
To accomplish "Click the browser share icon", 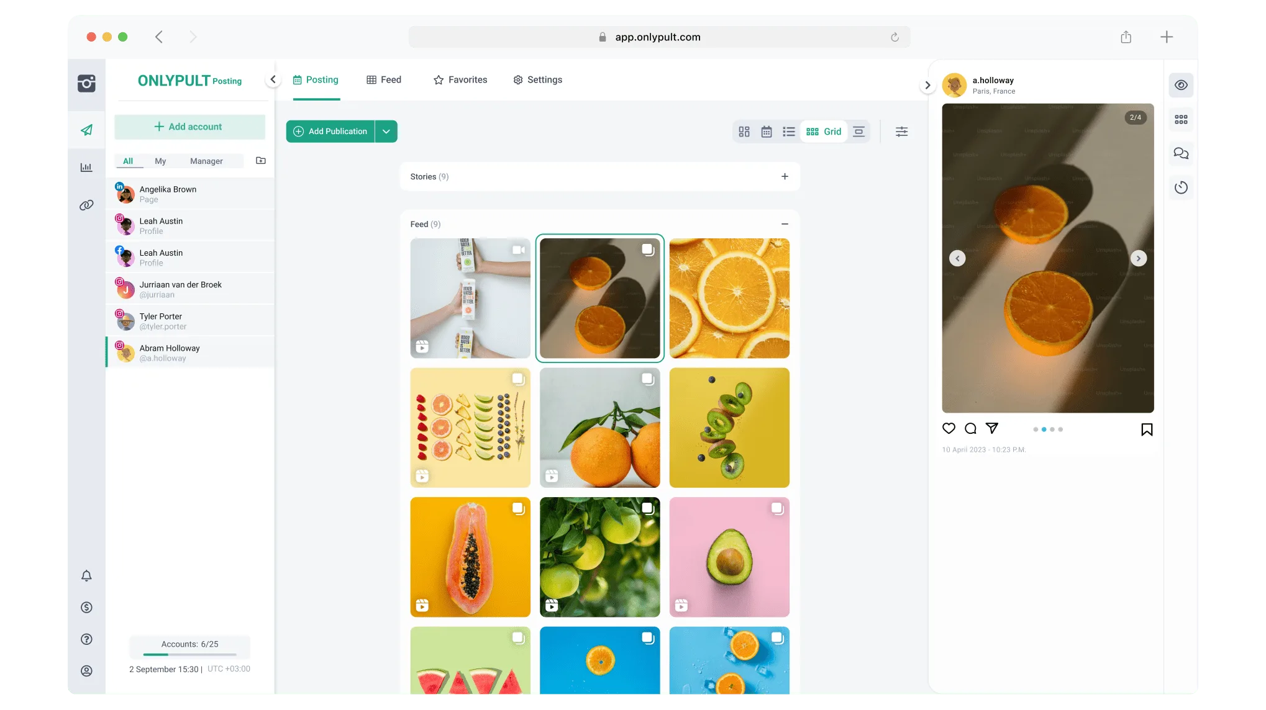I will pyautogui.click(x=1126, y=37).
